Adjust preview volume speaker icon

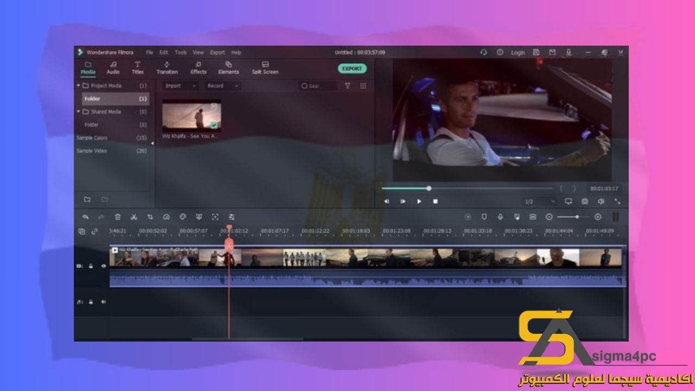[x=601, y=201]
